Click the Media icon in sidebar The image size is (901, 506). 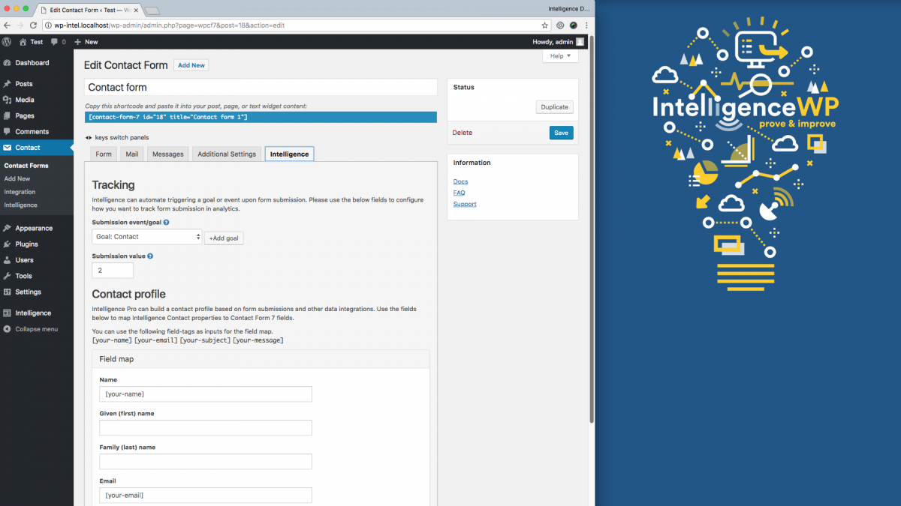7,100
